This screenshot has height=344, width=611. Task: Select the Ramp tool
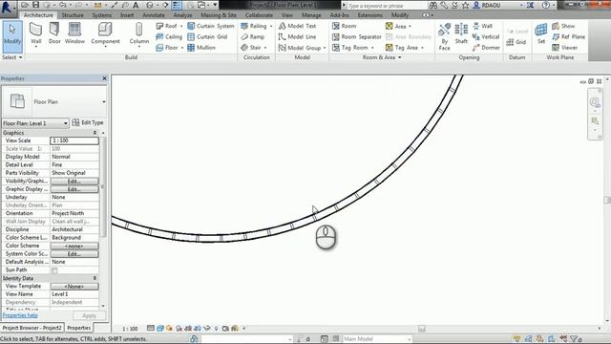252,36
